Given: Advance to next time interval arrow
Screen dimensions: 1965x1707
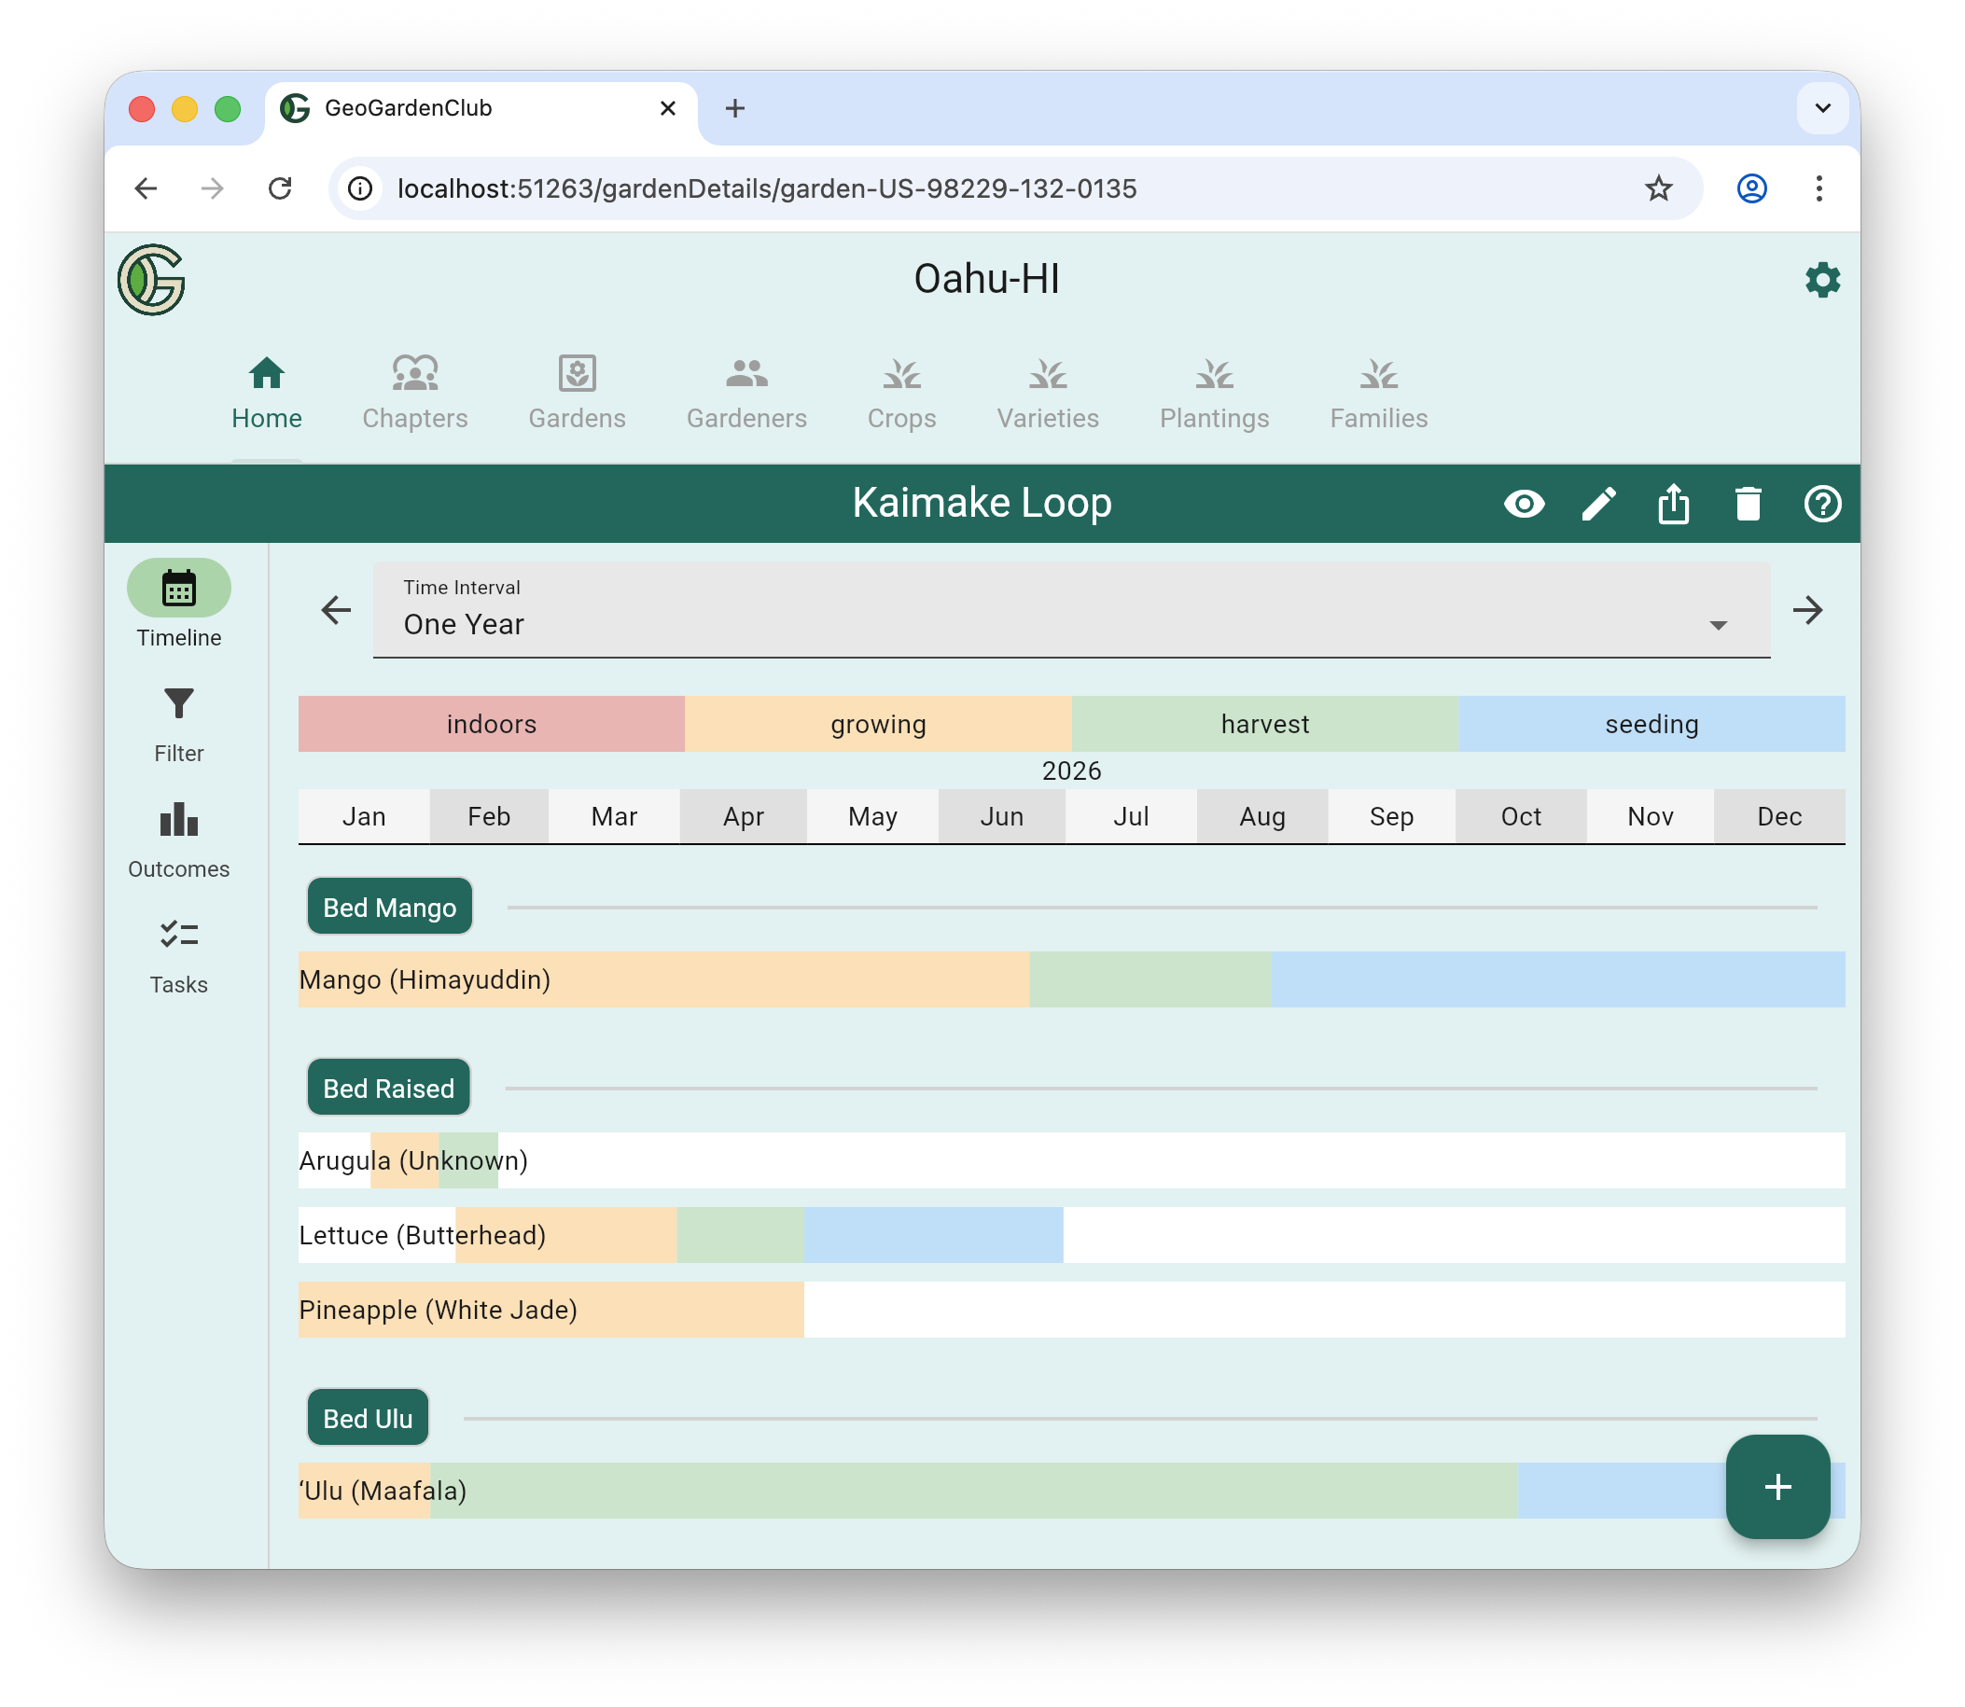Looking at the screenshot, I should (1807, 610).
